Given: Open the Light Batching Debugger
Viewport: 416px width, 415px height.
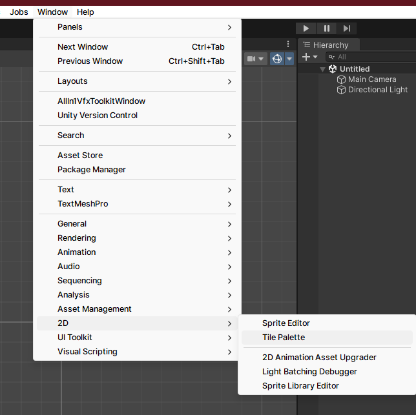Looking at the screenshot, I should (327, 372).
